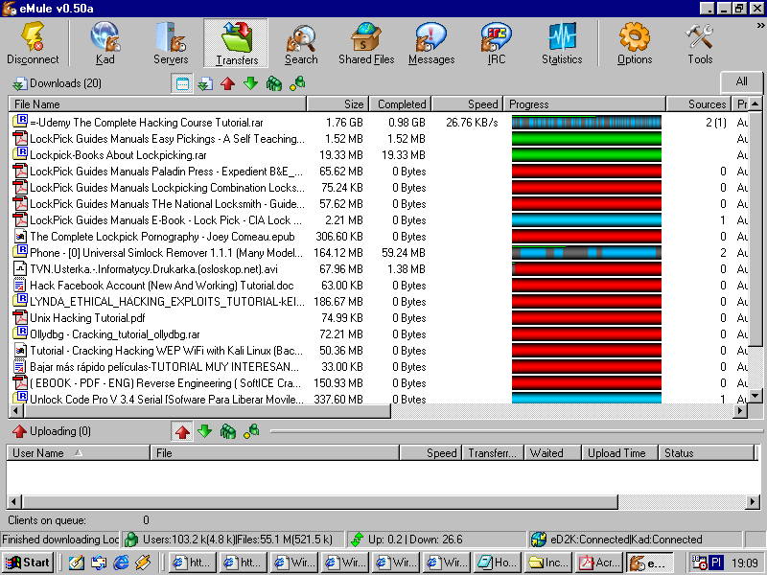
Task: Sort uploads by Status column
Action: [x=707, y=453]
